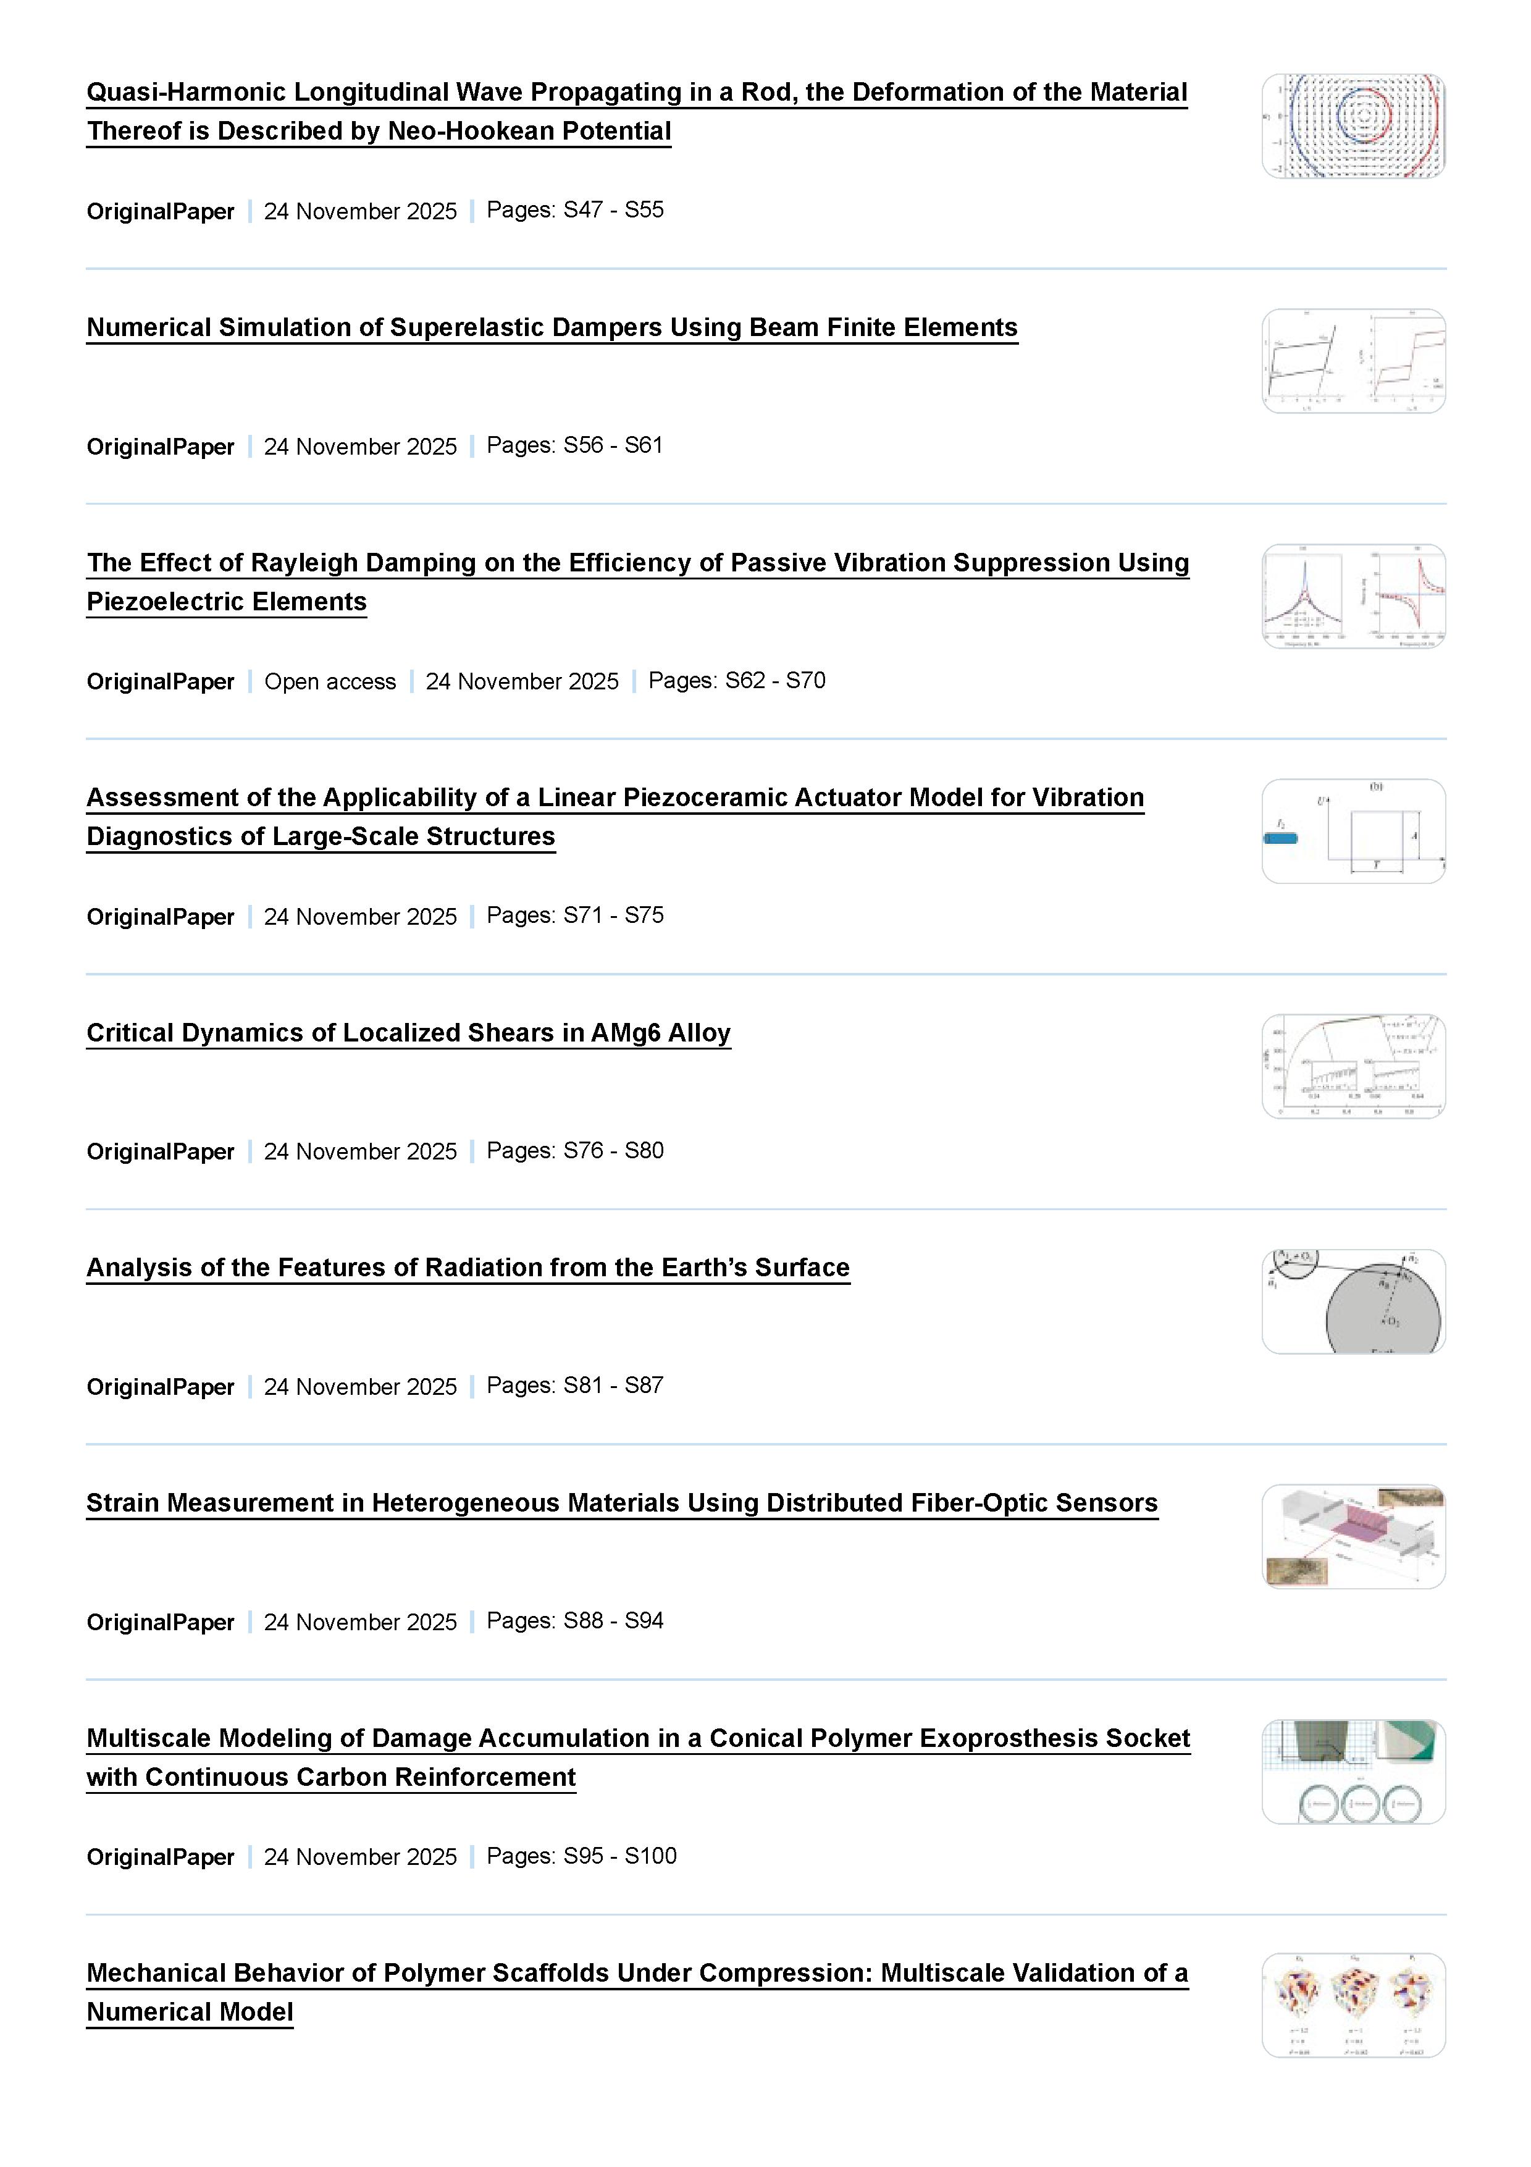Click the square pulse diagram thumbnail for Piezoceramic Actuator
Screen dimensions: 1531x2167
tap(1353, 831)
